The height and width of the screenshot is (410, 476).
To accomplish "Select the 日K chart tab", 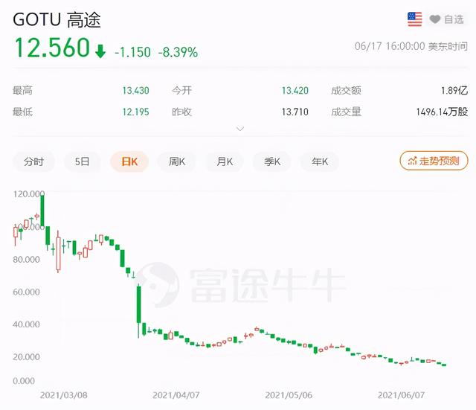I will pyautogui.click(x=129, y=161).
